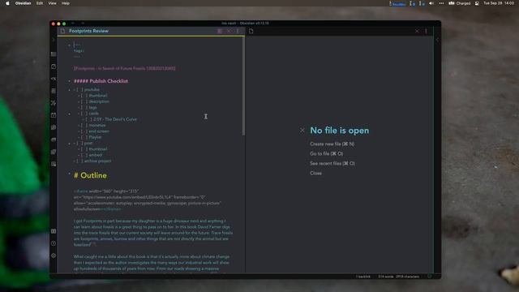Click the 314 words status bar count
The width and height of the screenshot is (519, 292).
[386, 277]
